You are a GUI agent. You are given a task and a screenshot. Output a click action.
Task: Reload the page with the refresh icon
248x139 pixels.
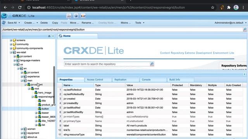point(20,7)
